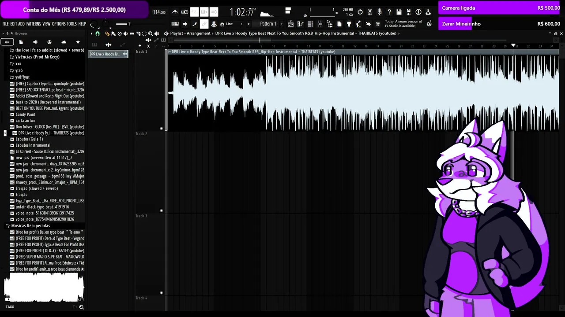Select 'Labubu Instrumental' in the browser

tap(33, 145)
